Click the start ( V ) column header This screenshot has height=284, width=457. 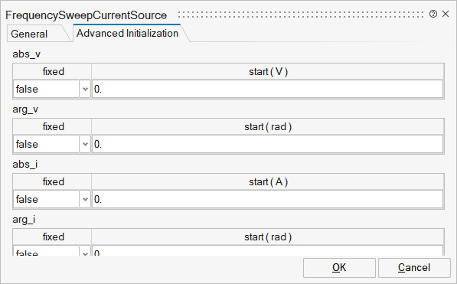[x=268, y=71]
